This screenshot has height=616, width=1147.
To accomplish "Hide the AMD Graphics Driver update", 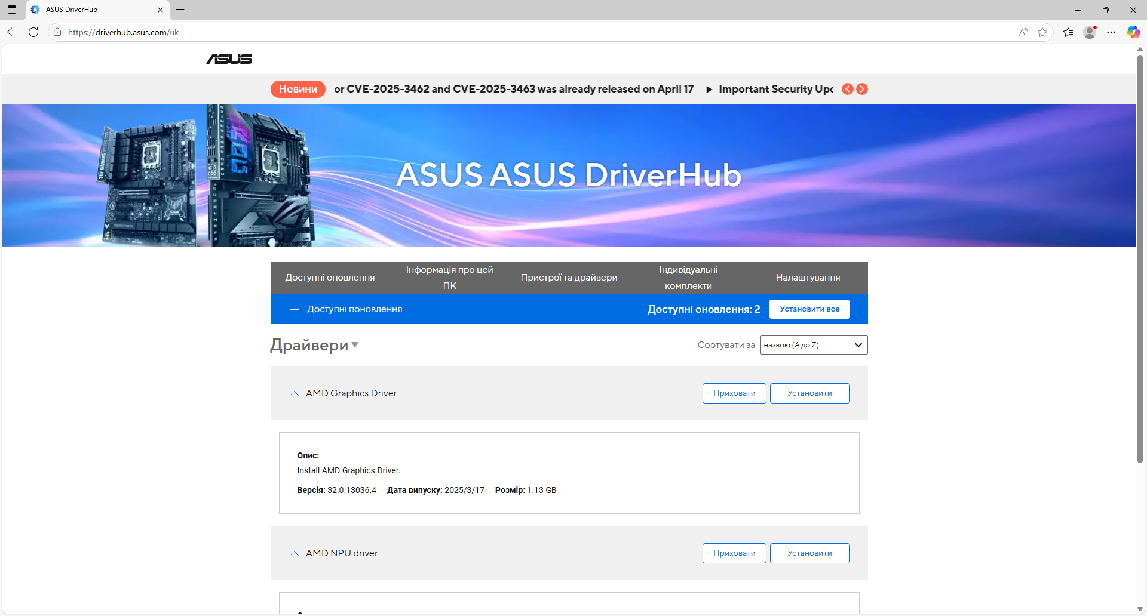I will pyautogui.click(x=734, y=393).
